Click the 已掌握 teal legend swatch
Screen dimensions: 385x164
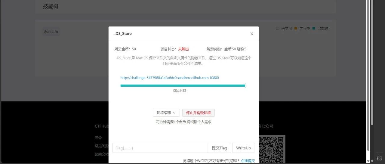(x=314, y=28)
